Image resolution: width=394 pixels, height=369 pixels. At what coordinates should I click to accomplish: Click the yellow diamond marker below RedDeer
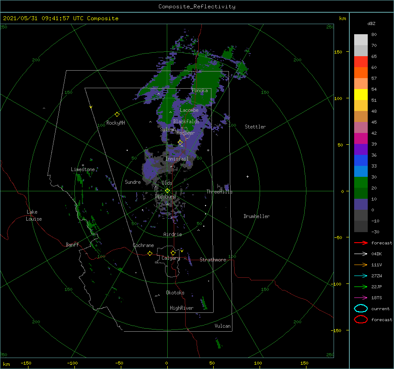(x=180, y=143)
